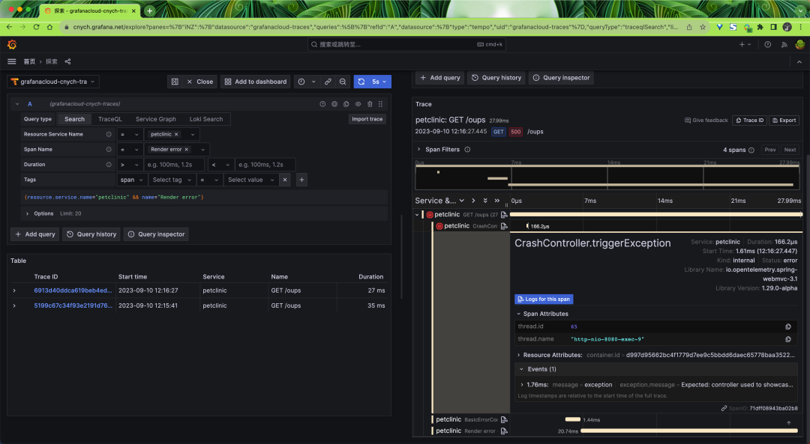
Task: Click the add tag plus button
Action: tap(301, 180)
